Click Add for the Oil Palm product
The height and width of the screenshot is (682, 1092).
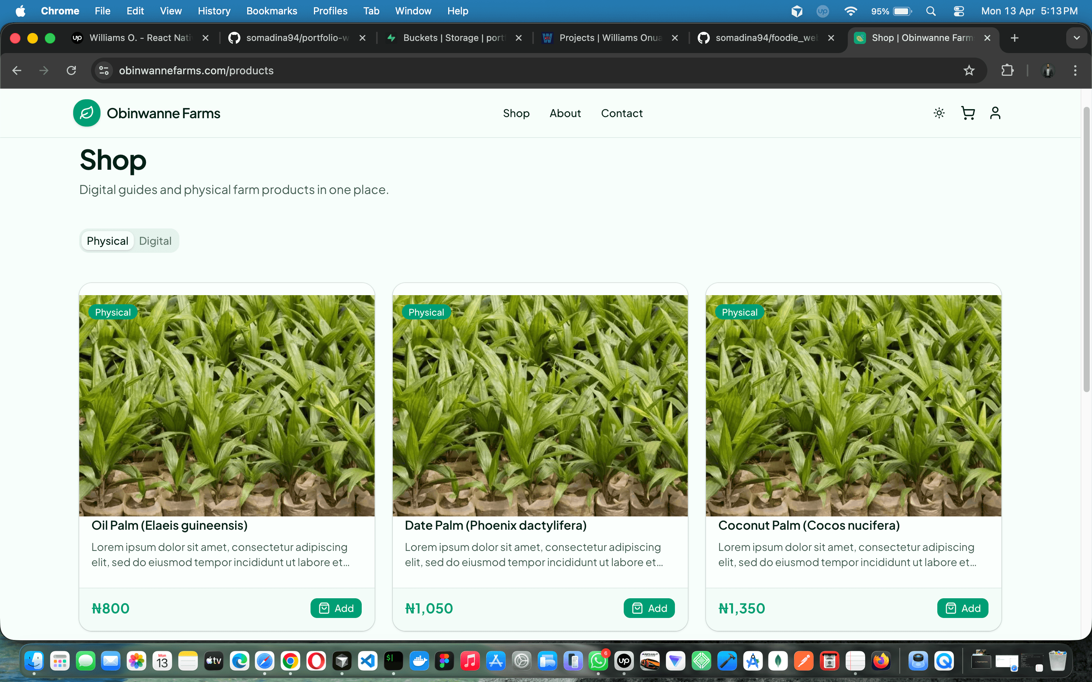pos(336,608)
